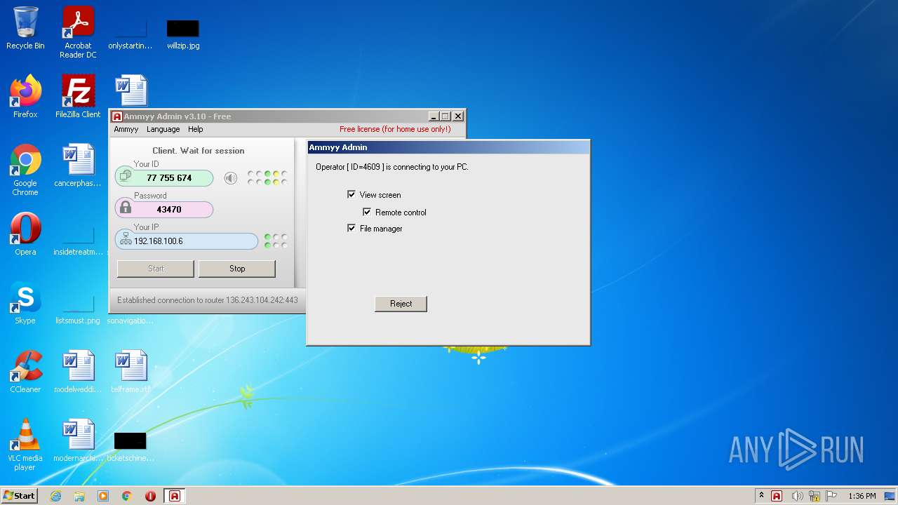Launch FileZilla Client shortcut
The height and width of the screenshot is (505, 898).
[78, 97]
